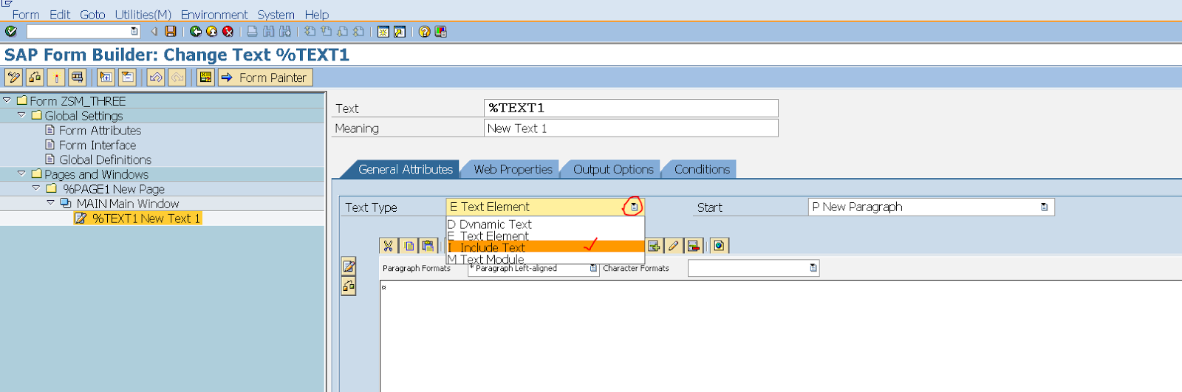Click the Insert Field icon
The image size is (1182, 392).
654,245
